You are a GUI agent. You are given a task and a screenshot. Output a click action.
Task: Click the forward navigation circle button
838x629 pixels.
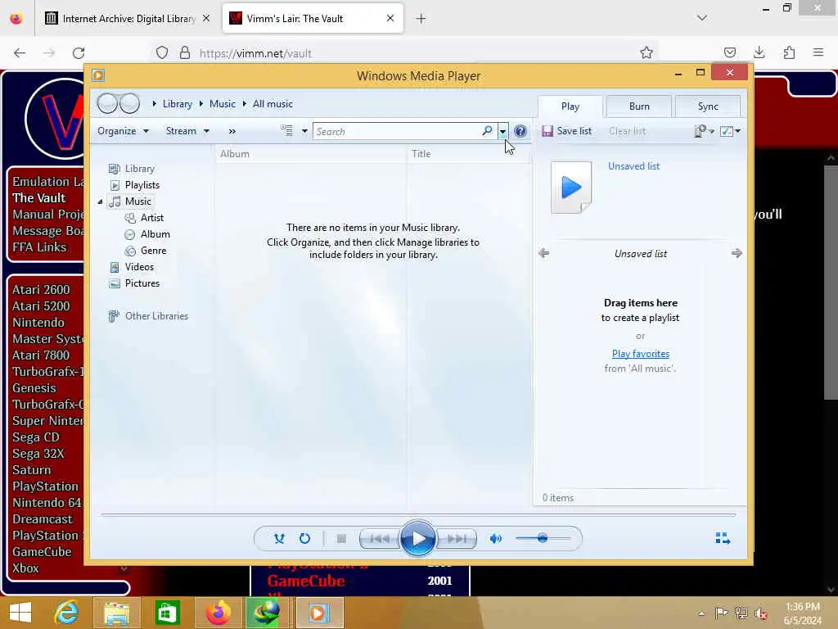click(x=130, y=103)
